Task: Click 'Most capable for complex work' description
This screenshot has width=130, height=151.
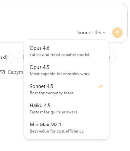Action: [60, 74]
